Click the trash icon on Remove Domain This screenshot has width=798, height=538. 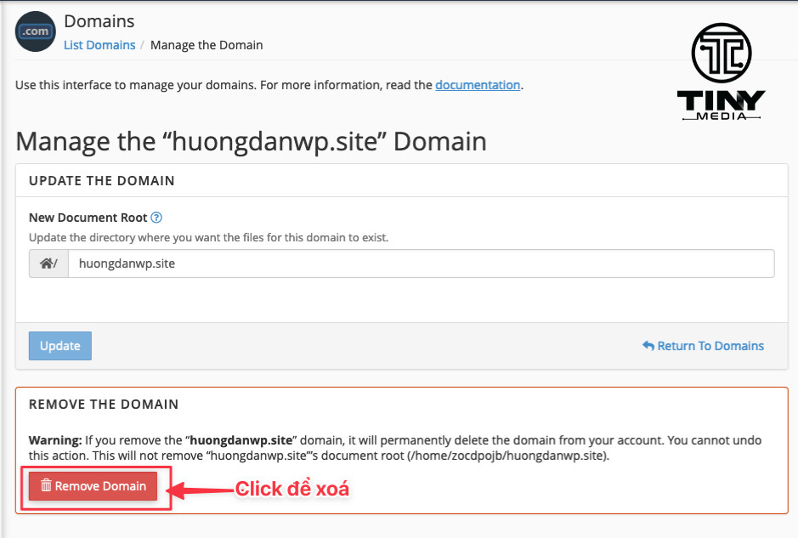point(46,486)
